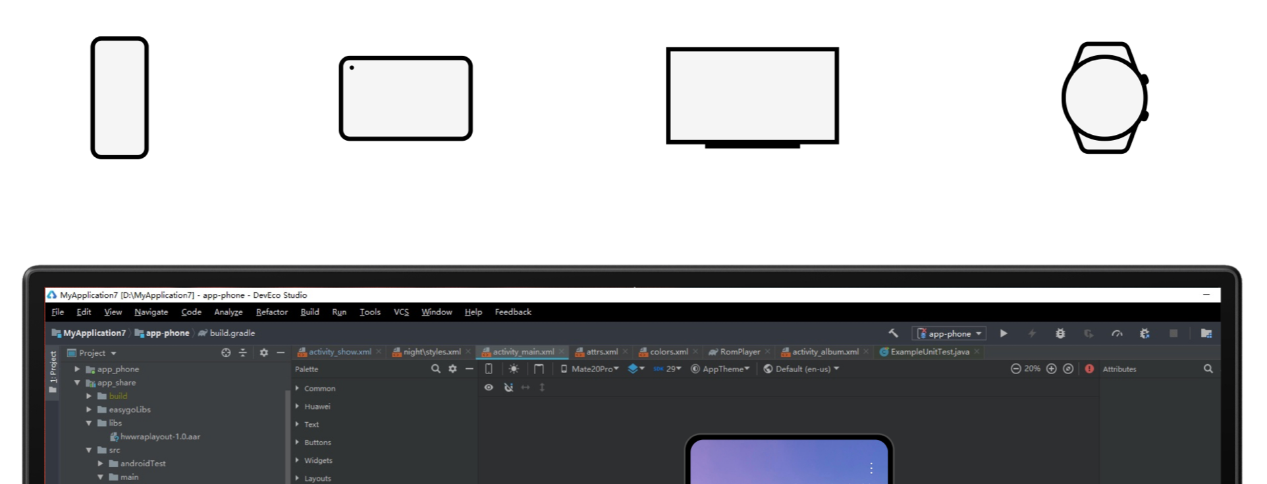Image resolution: width=1267 pixels, height=484 pixels.
Task: Click the Build hammer icon
Action: click(x=893, y=333)
